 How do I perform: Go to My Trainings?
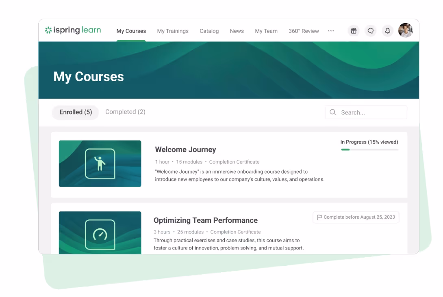click(x=173, y=31)
